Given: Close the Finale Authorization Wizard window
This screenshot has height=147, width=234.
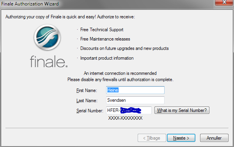Looking at the screenshot, I should [224, 2].
